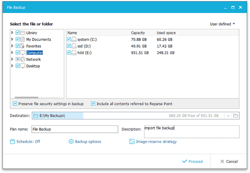
Task: Select the hdd (E:) drive icon
Action: (74, 53)
